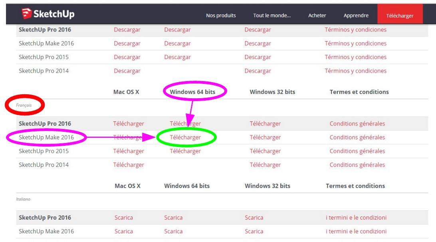Click Scarica under Windows 32 bits for SketchUp Pro 2016
The width and height of the screenshot is (436, 242).
(x=254, y=218)
